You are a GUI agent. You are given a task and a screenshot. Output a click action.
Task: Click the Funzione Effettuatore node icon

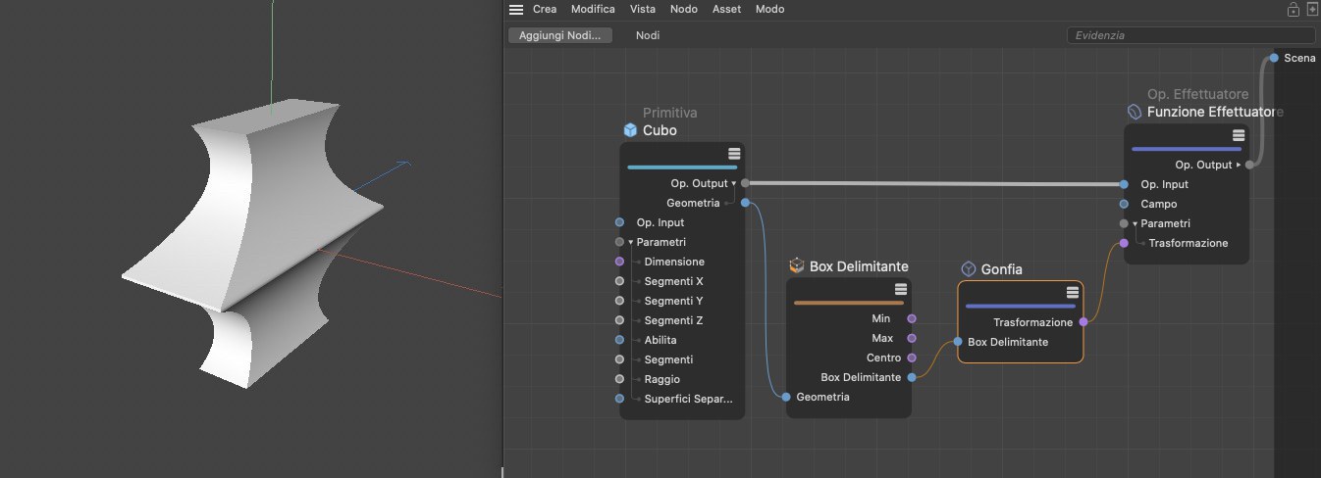1135,113
